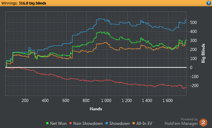Click the 400 hands axis label
This screenshot has width=212, height=128.
pyautogui.click(x=45, y=101)
